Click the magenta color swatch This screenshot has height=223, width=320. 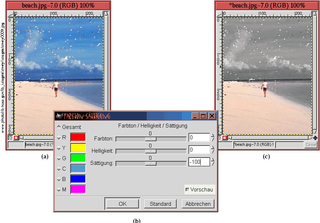pos(78,189)
